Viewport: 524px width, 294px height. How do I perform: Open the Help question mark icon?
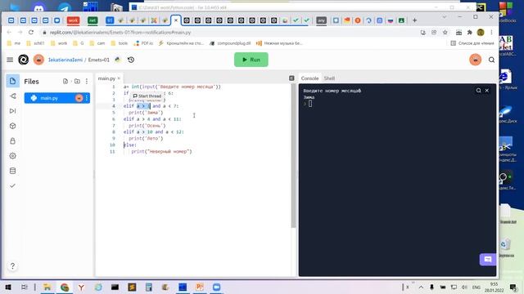tap(13, 266)
